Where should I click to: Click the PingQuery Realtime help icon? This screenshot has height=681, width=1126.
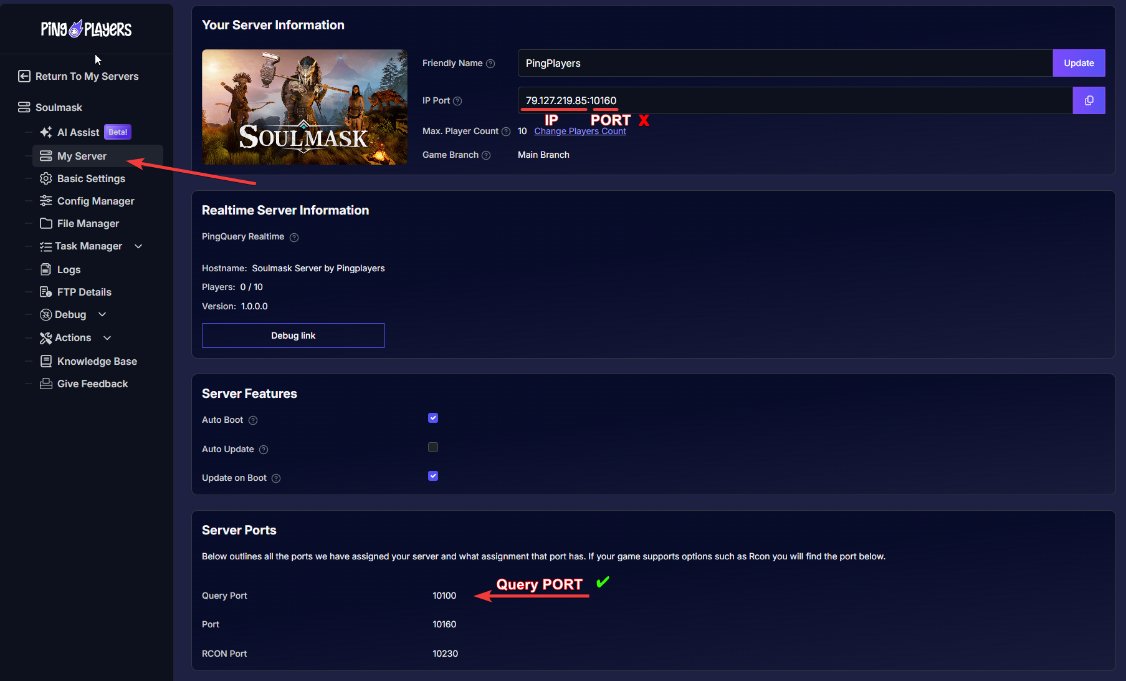(x=294, y=238)
